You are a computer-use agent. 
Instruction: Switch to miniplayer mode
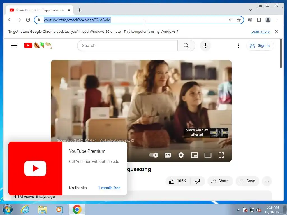coord(195,155)
